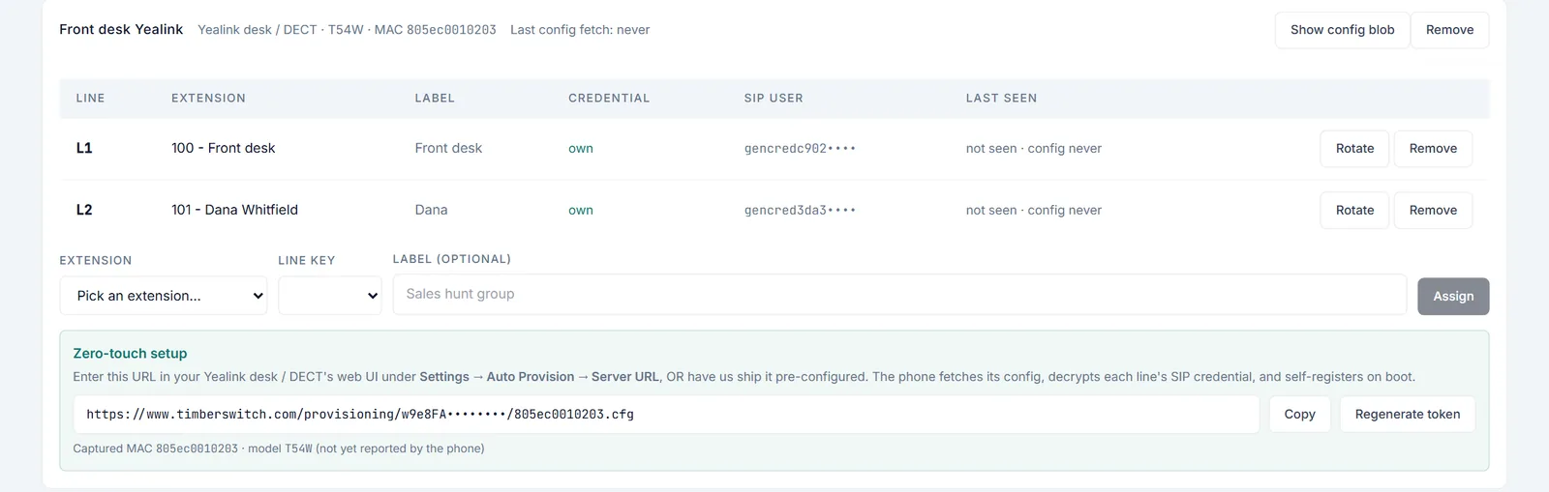Click the 'Dana' label cell

click(431, 210)
